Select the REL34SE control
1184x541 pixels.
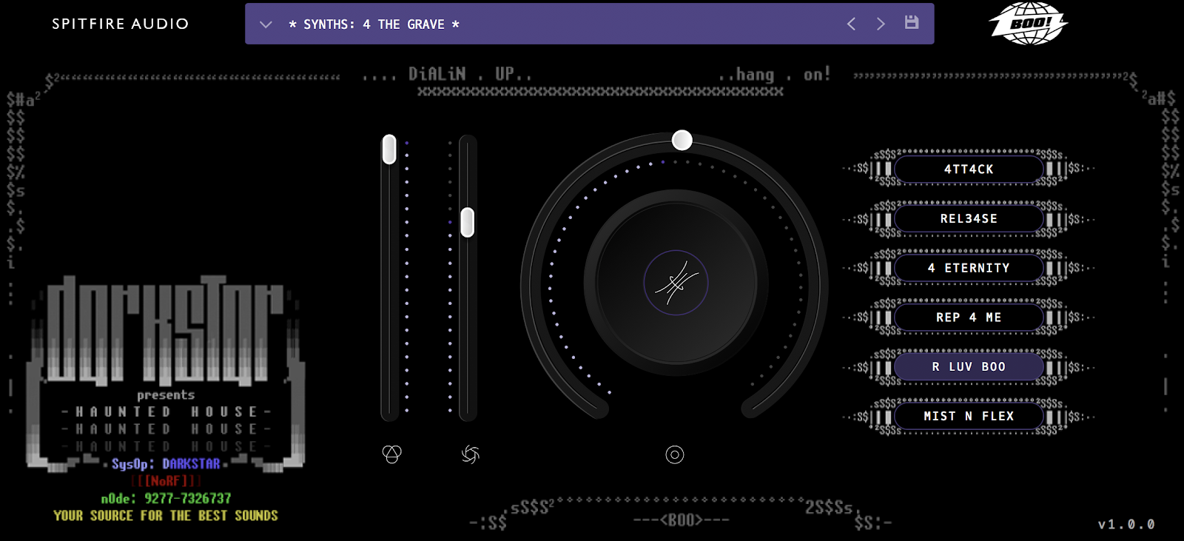click(x=969, y=219)
